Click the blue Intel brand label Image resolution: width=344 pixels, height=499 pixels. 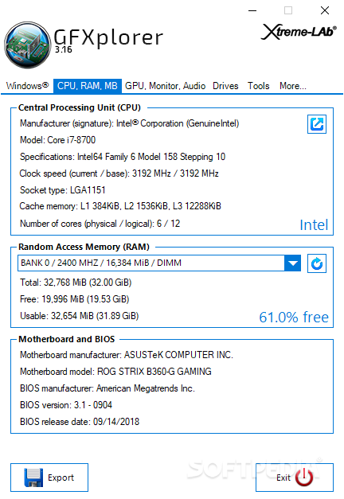tap(314, 225)
